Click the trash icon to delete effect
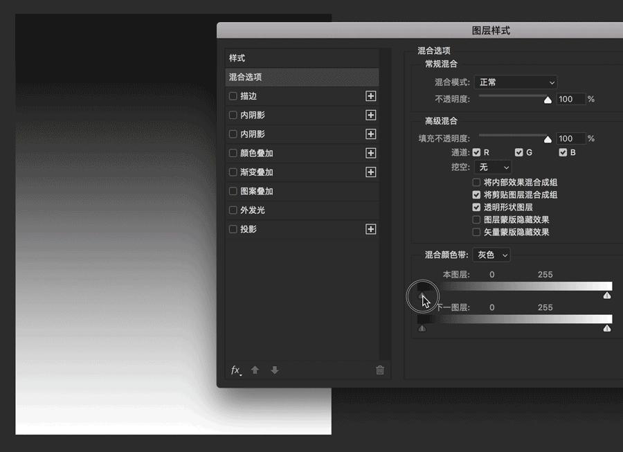The image size is (623, 452). point(379,370)
